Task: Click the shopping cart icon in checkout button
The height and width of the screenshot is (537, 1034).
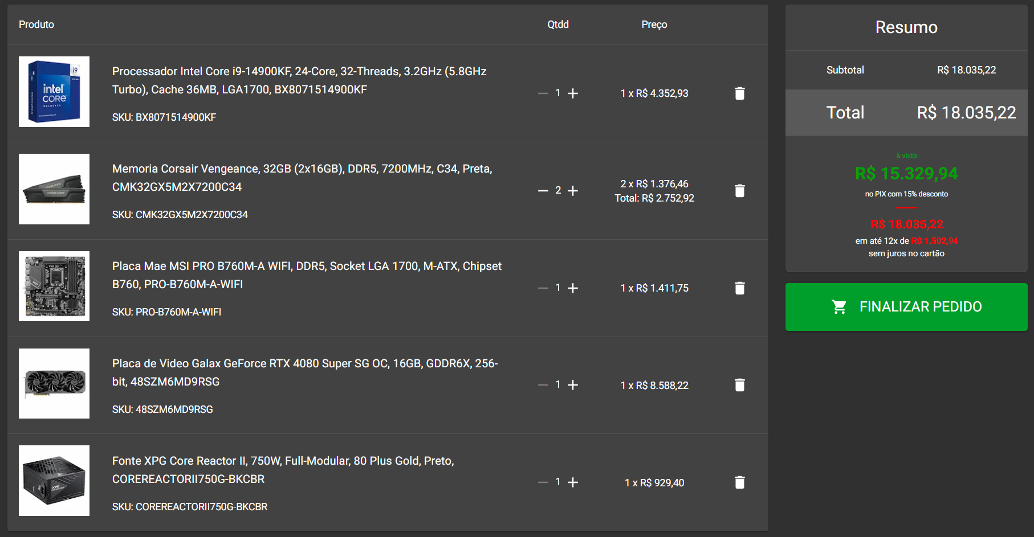Action: coord(839,307)
